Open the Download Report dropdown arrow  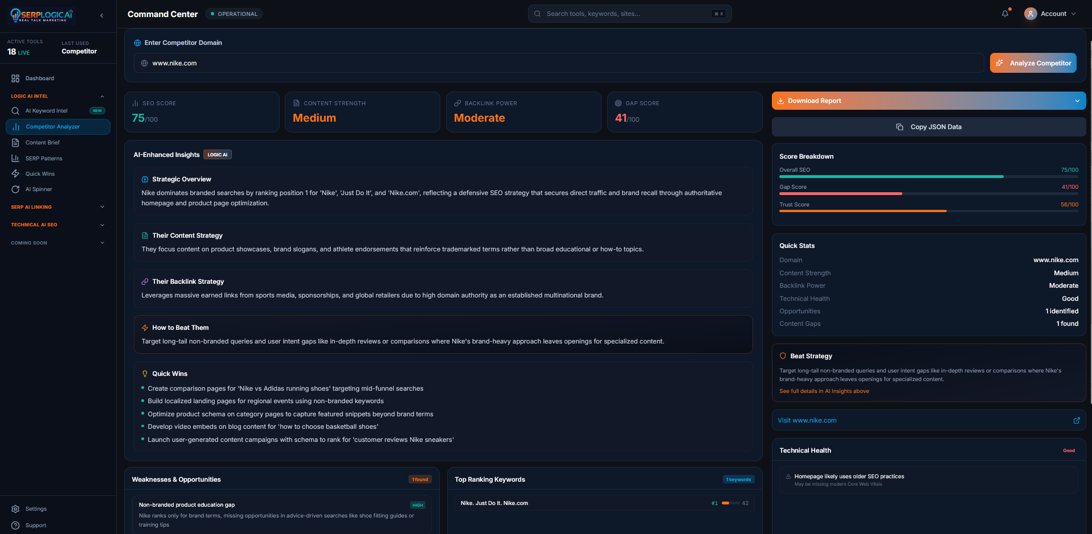pos(1077,101)
